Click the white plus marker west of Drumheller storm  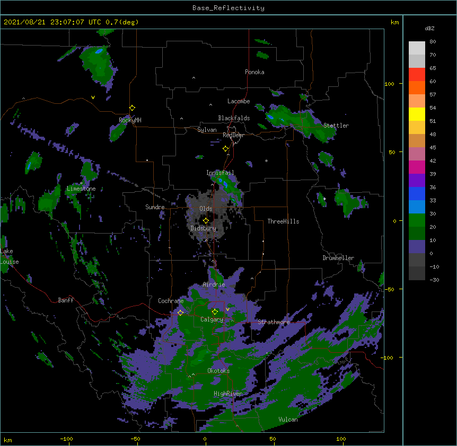[324, 199]
